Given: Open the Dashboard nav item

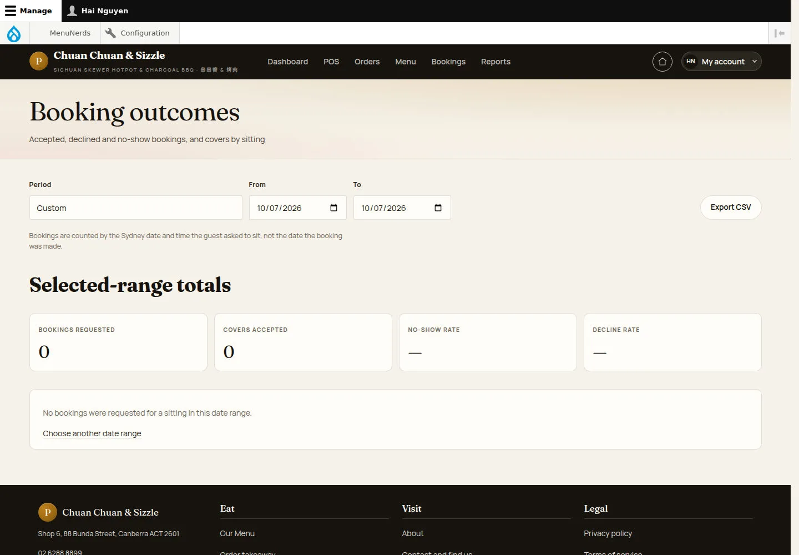Looking at the screenshot, I should point(287,62).
